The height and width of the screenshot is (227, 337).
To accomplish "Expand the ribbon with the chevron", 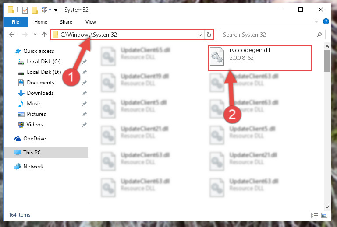I will (316, 21).
